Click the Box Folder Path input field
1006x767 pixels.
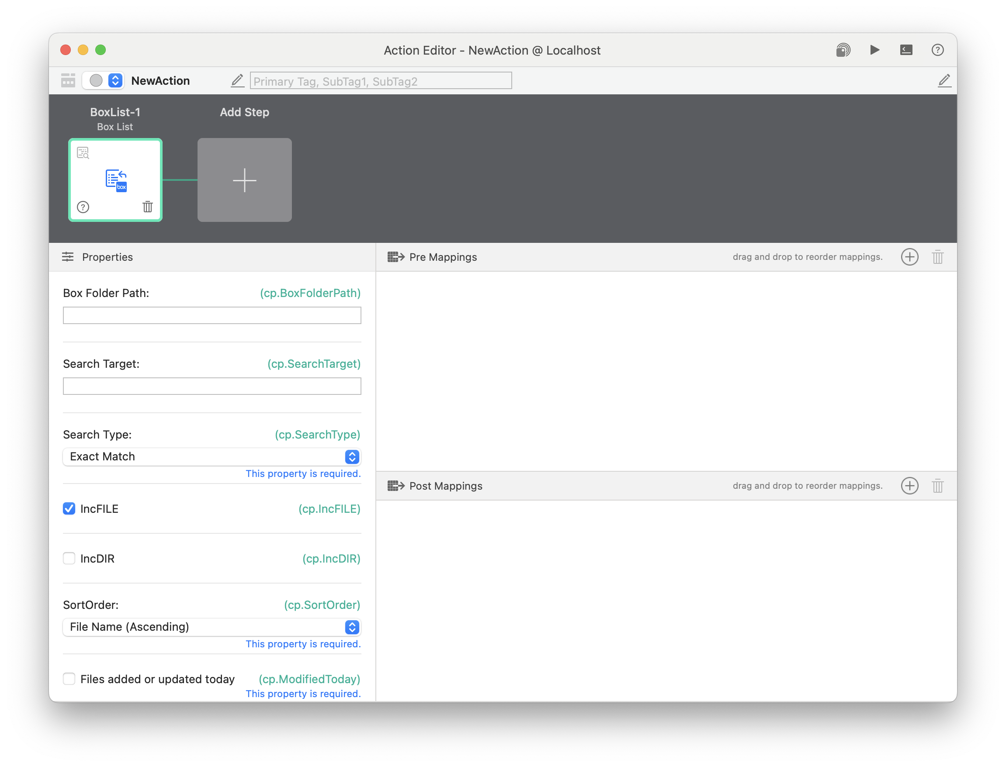pyautogui.click(x=212, y=315)
